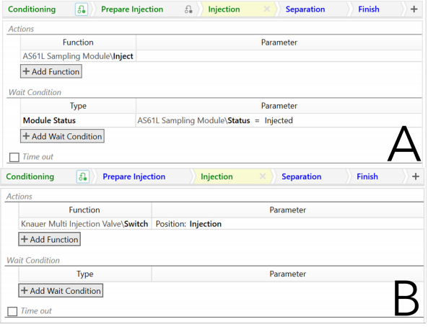The width and height of the screenshot is (428, 327).
Task: Click the Type column header in panel A
Action: 78,106
